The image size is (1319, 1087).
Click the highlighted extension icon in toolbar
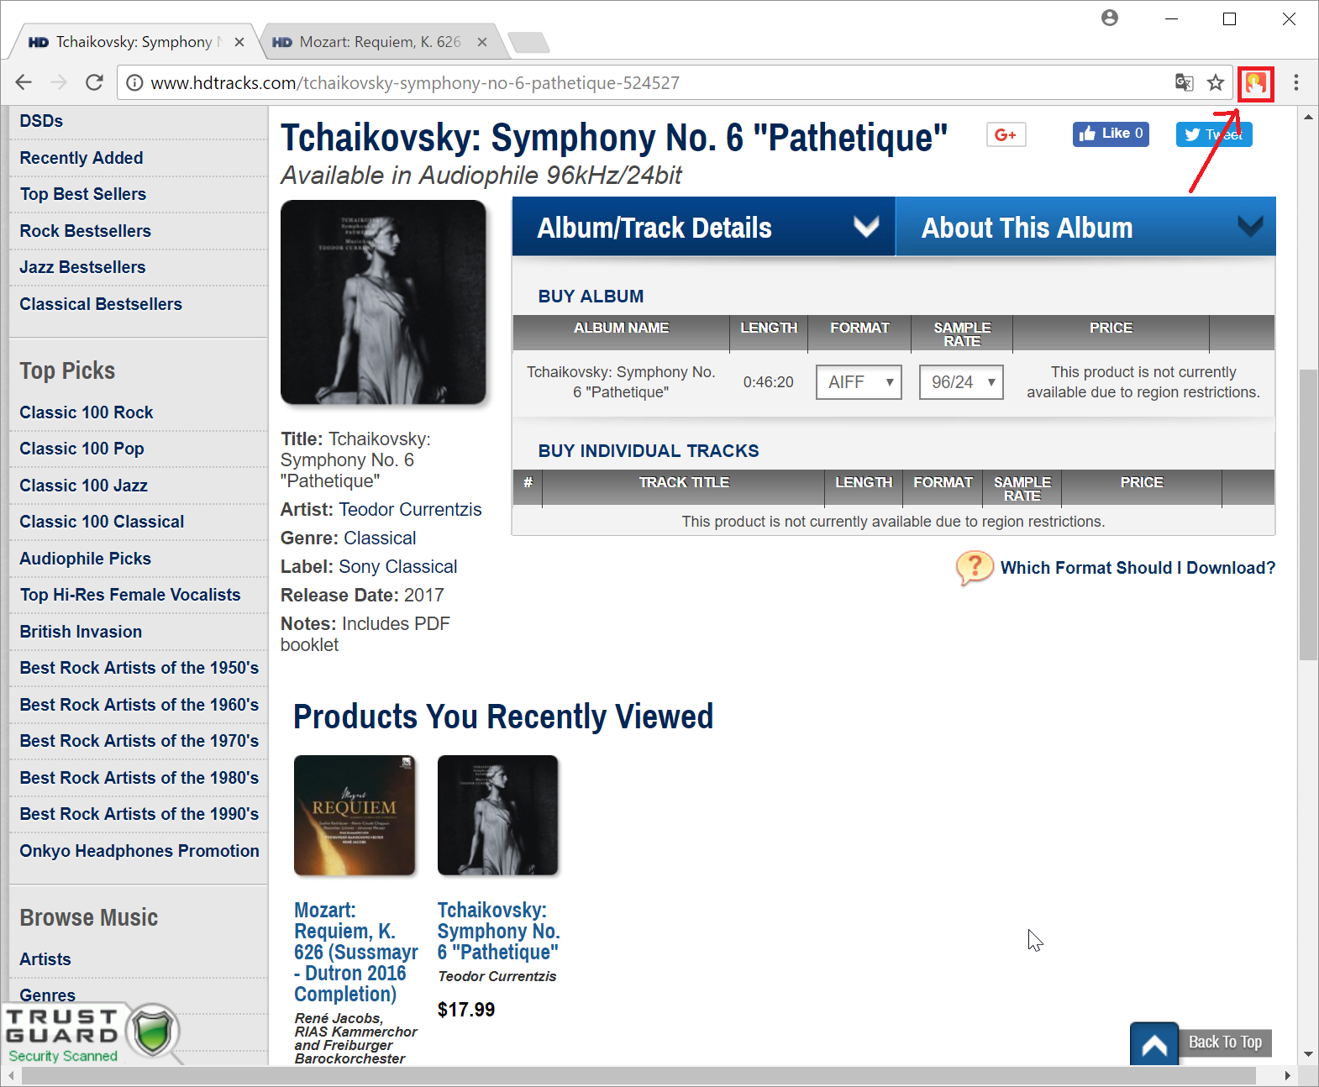(1255, 83)
